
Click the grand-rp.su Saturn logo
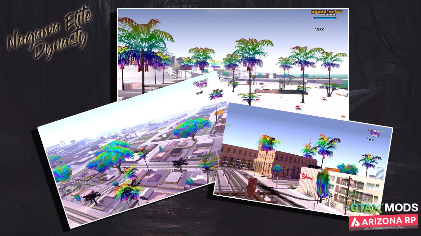tap(324, 13)
